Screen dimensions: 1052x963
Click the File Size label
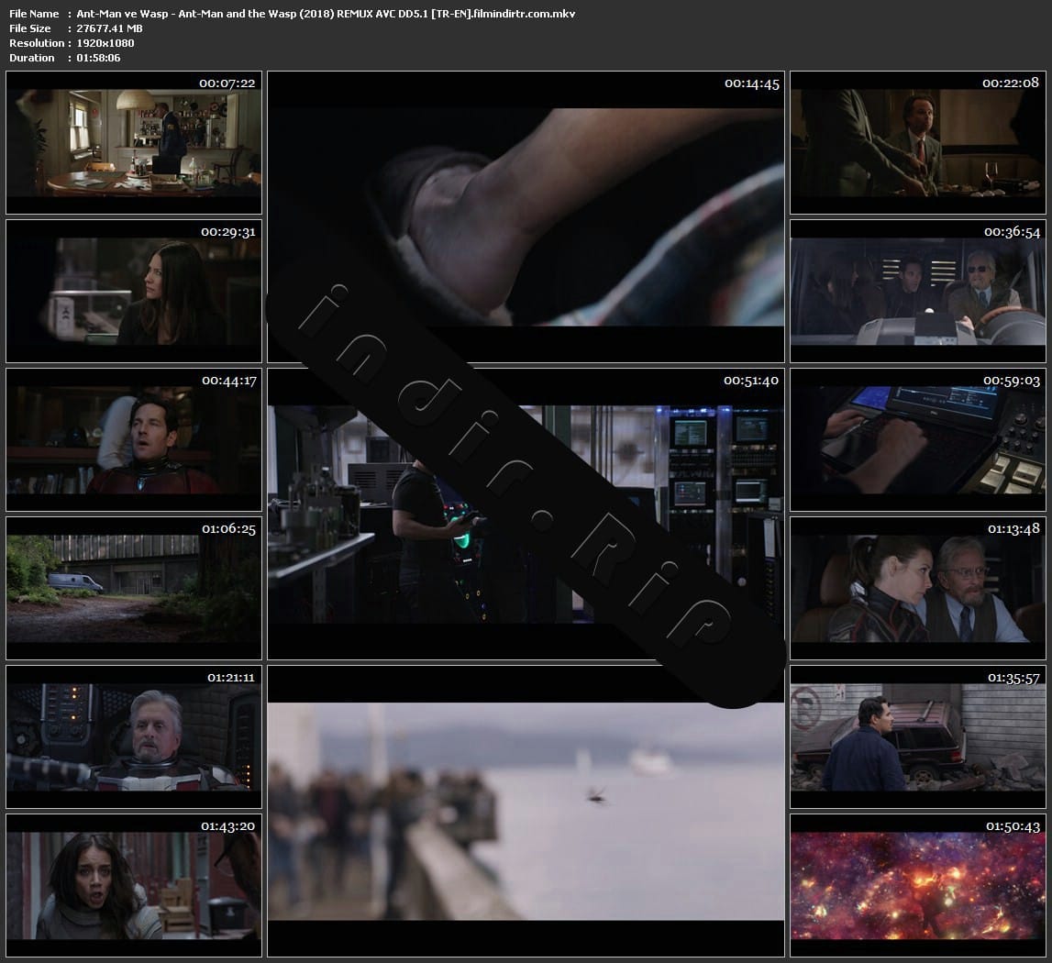[x=30, y=28]
